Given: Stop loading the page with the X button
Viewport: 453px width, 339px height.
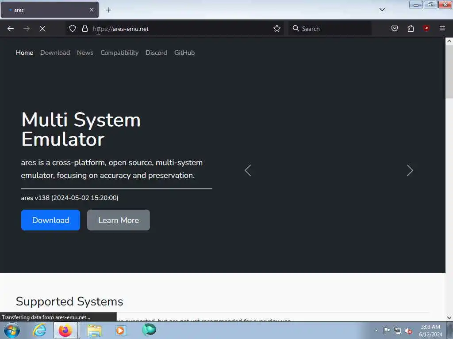Looking at the screenshot, I should coord(42,29).
